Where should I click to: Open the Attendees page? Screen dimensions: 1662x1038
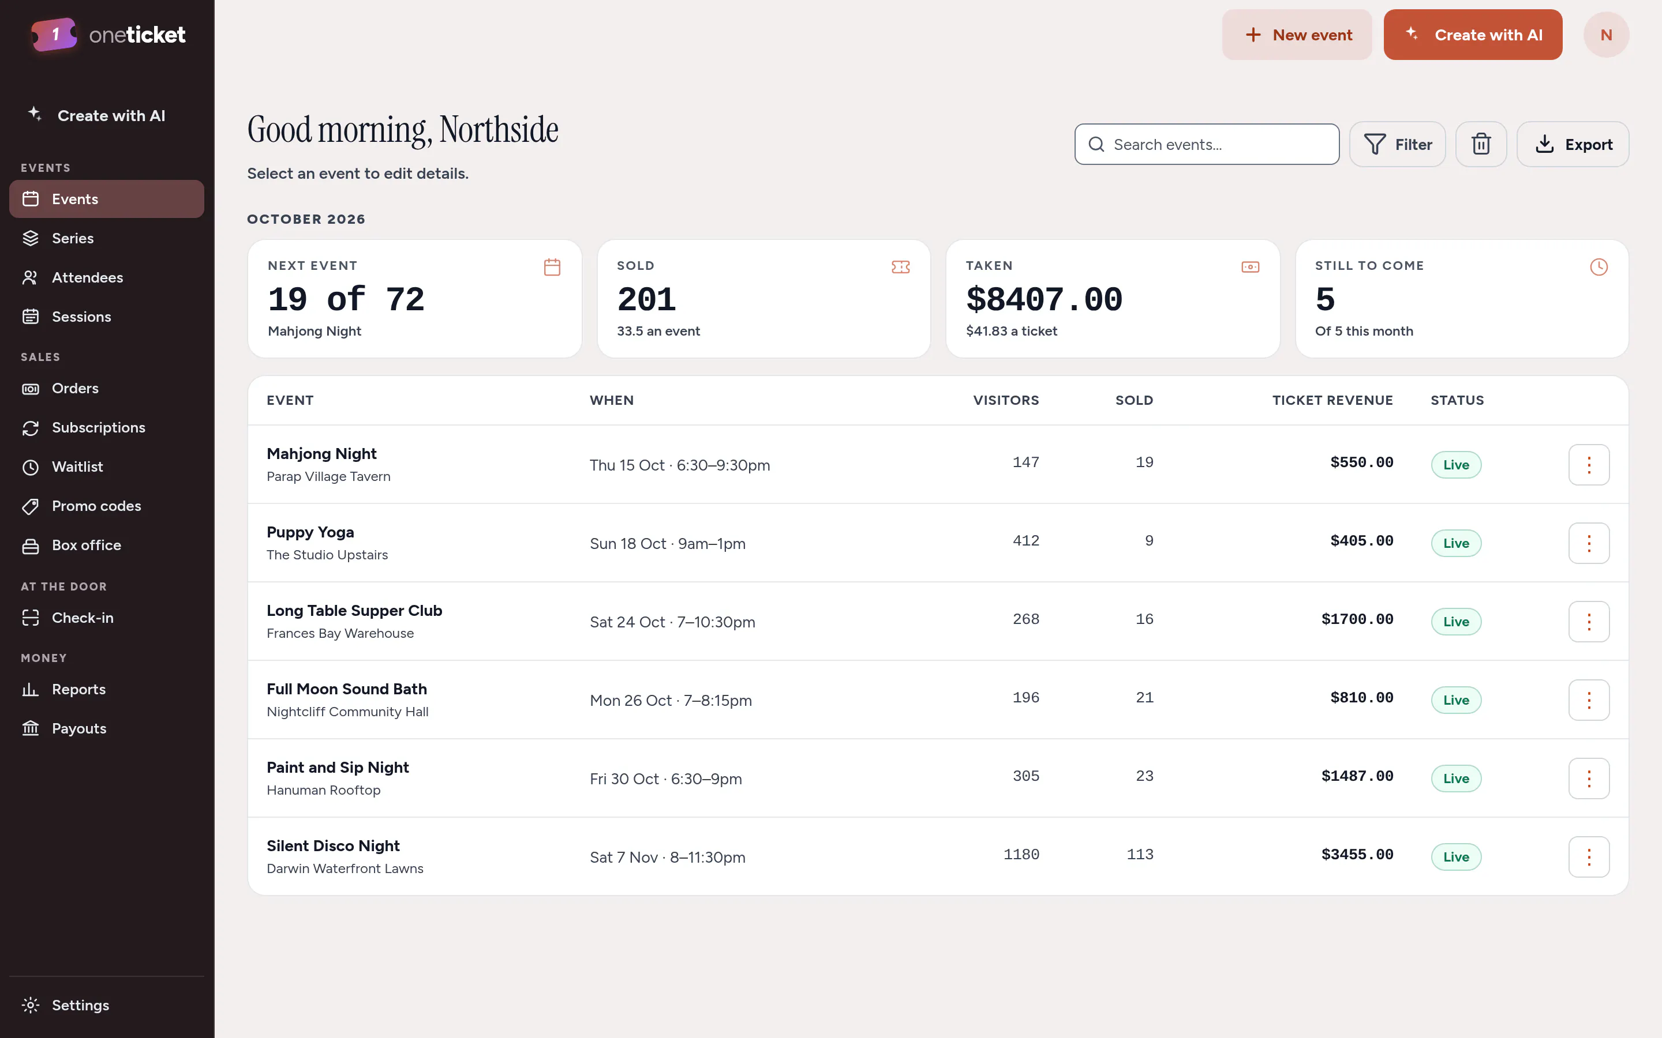pyautogui.click(x=106, y=277)
